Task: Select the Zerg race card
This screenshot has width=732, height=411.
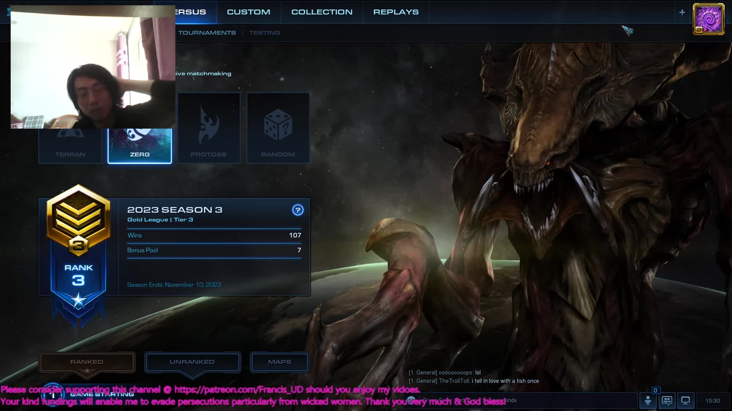Action: coord(140,146)
